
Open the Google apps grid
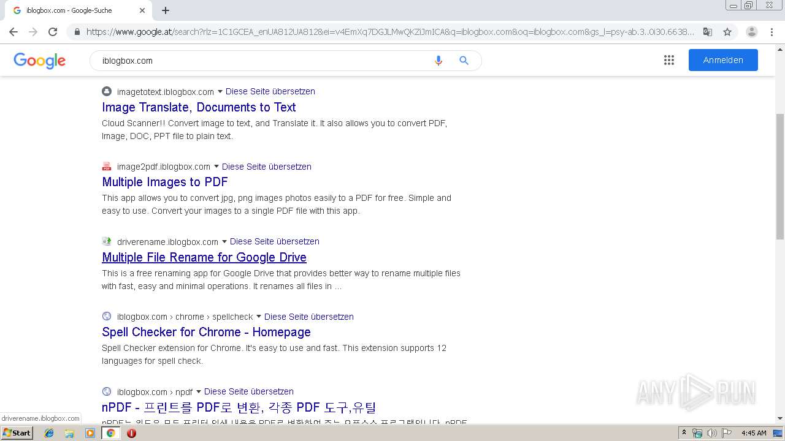[669, 60]
